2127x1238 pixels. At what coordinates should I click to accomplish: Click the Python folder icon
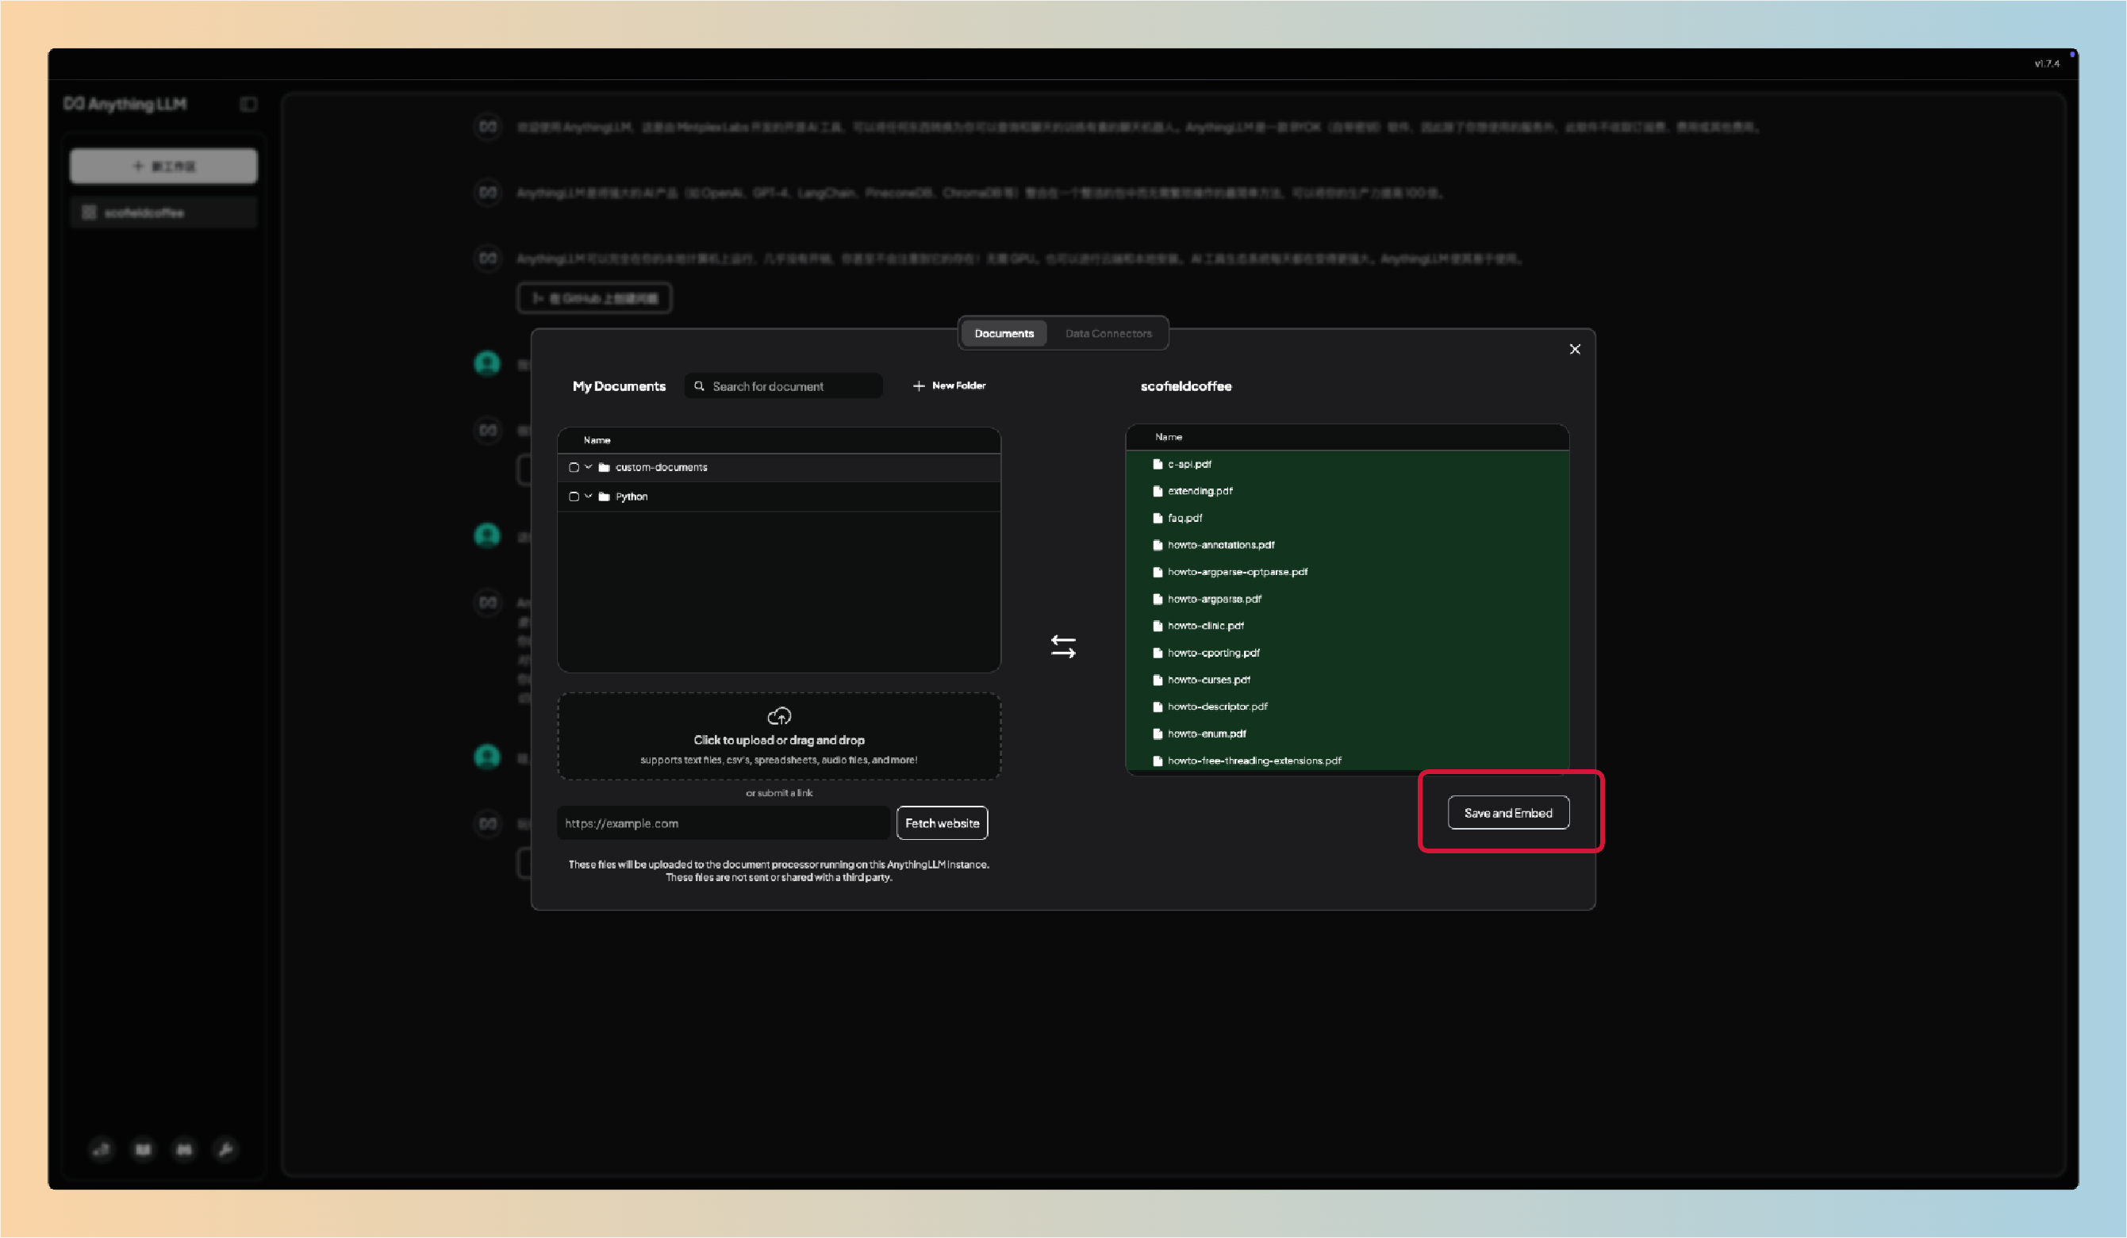click(604, 496)
